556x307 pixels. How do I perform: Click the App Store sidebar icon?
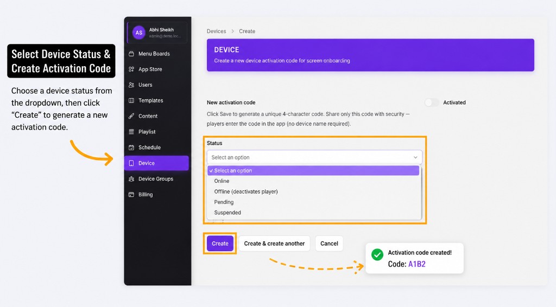click(131, 69)
